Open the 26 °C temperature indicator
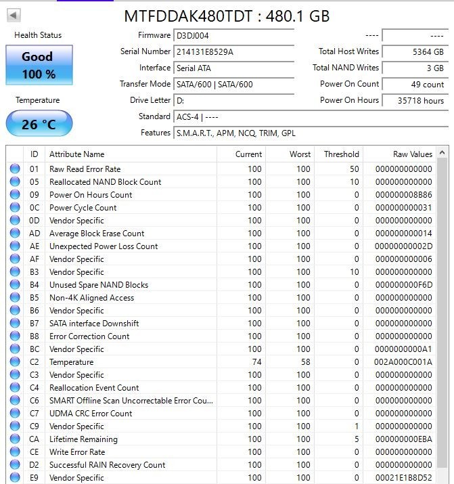Screen dimensions: 454x484 (x=39, y=123)
